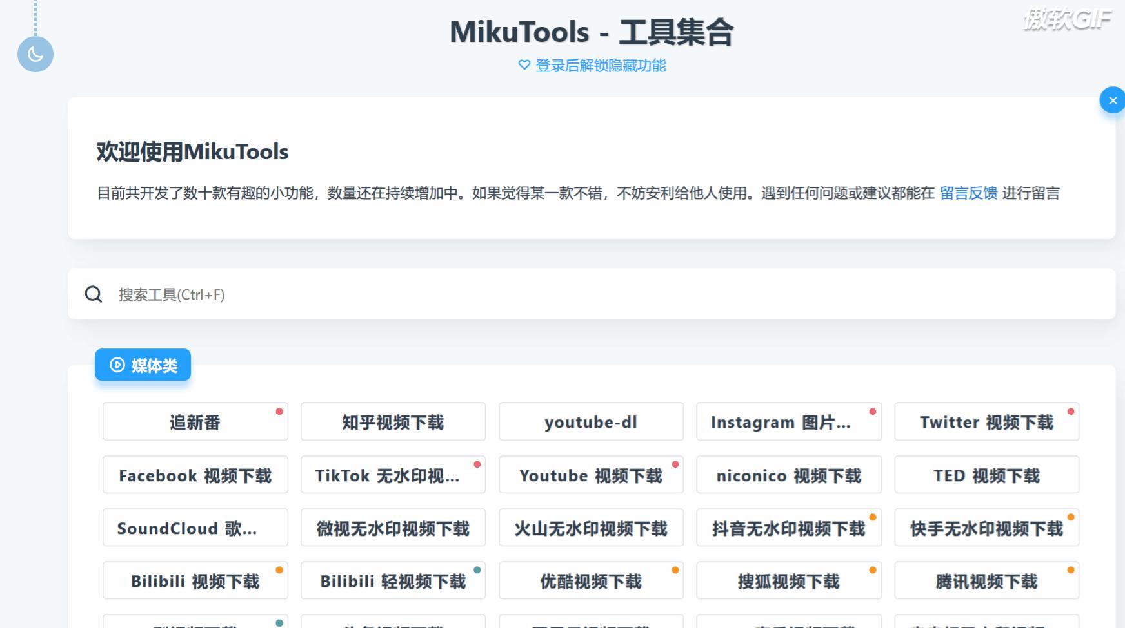The image size is (1125, 628).
Task: Open the 知乎视频下载 tool
Action: 393,422
